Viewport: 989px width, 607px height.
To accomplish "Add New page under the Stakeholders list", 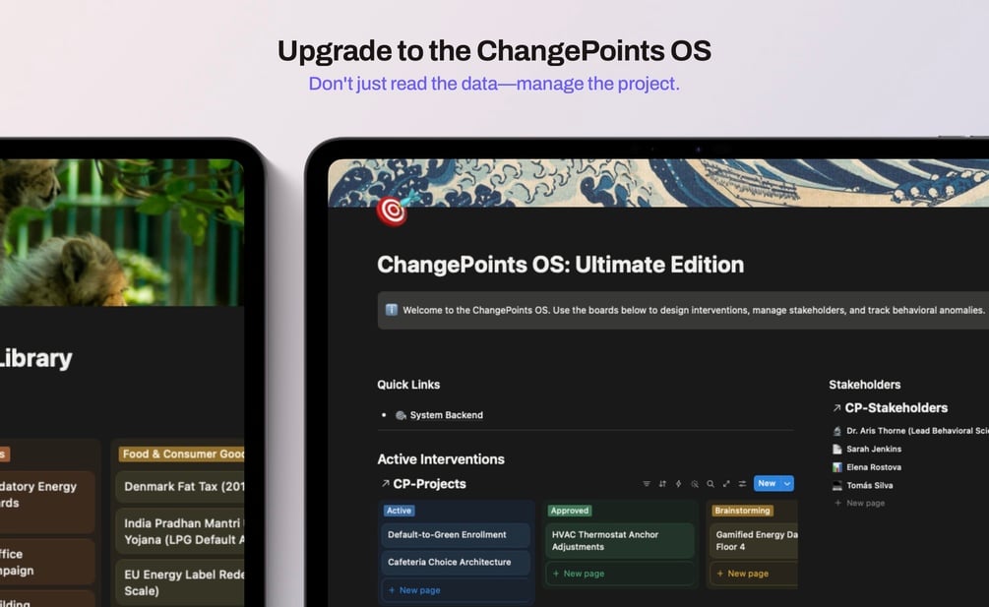I will tap(860, 503).
